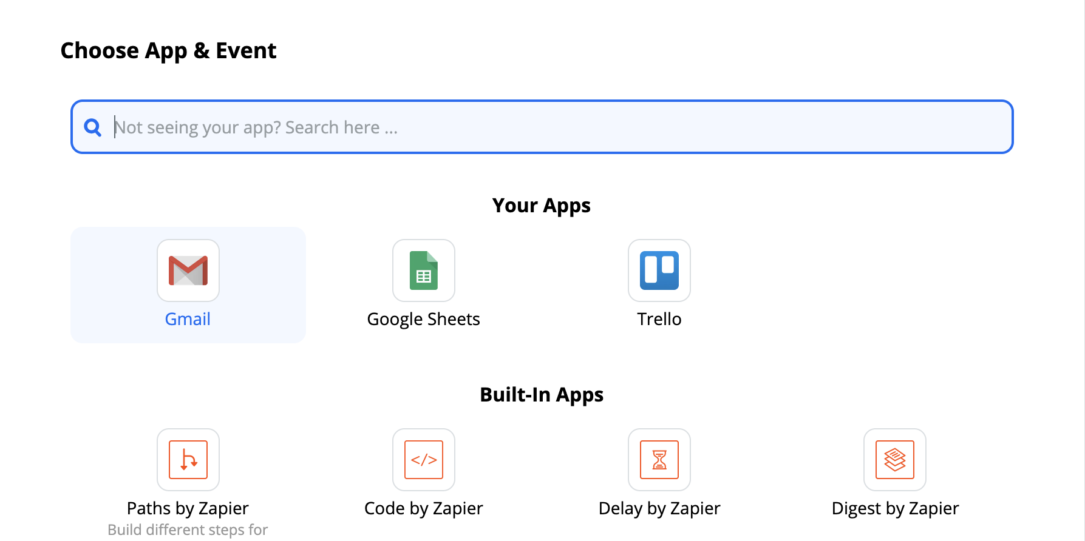Click the branching arrow Paths icon
Viewport: 1085px width, 541px height.
click(x=188, y=460)
